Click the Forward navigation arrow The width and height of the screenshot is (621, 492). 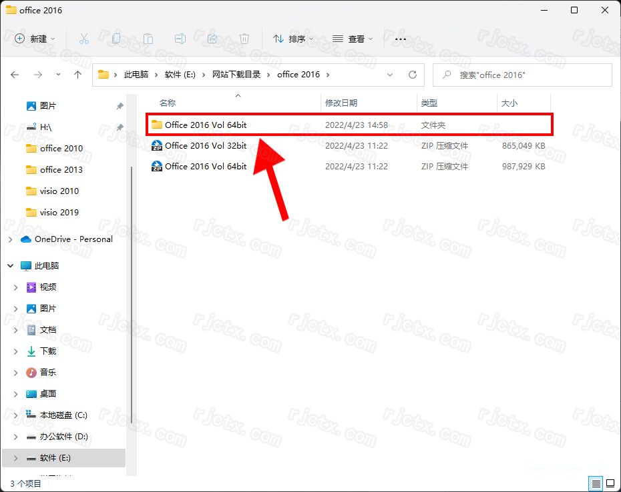pos(37,75)
